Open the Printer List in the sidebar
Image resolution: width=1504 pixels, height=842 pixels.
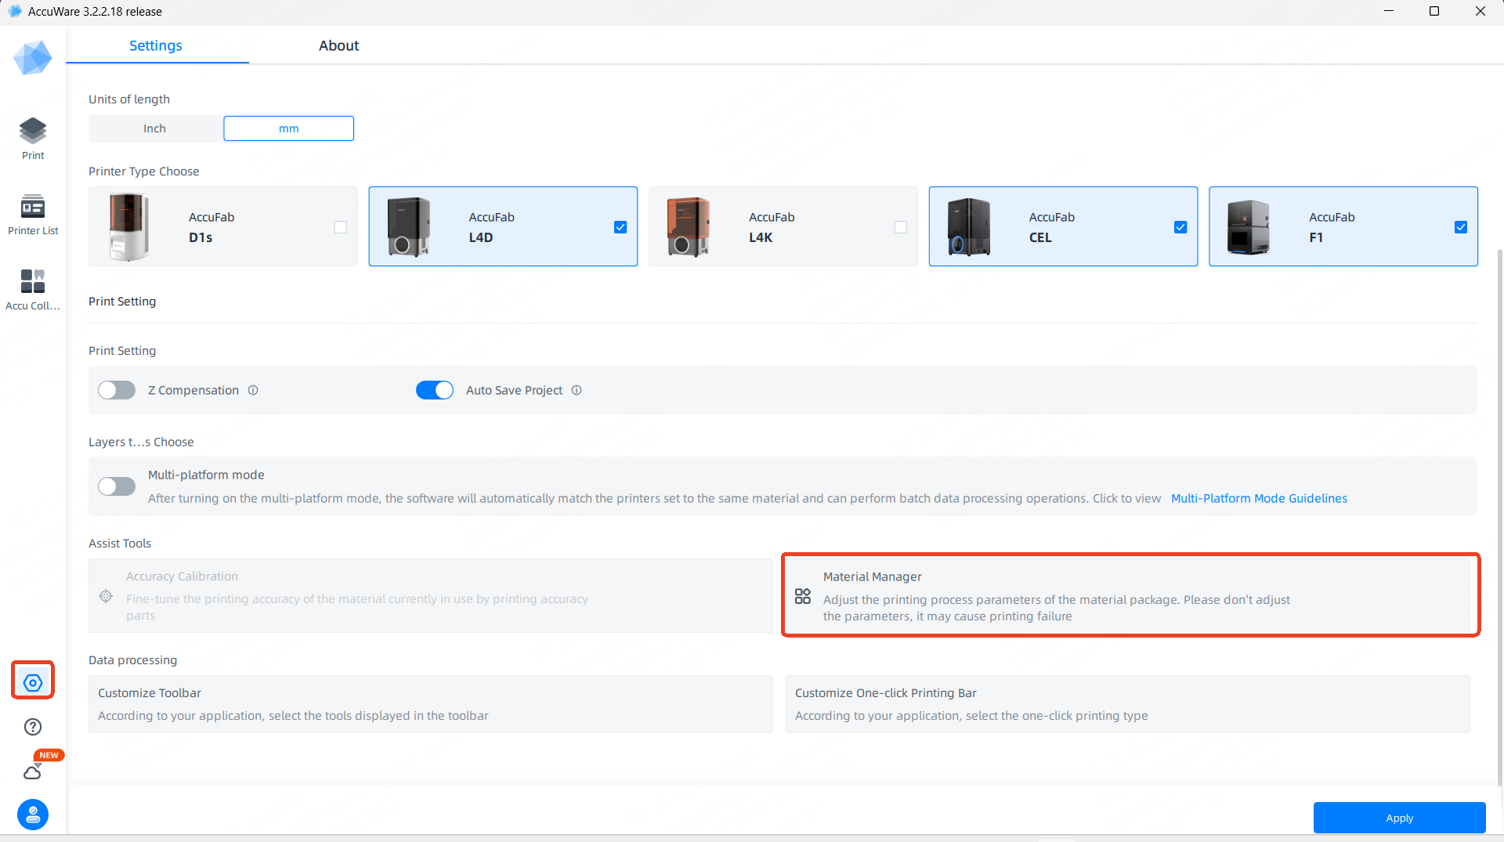pyautogui.click(x=33, y=215)
